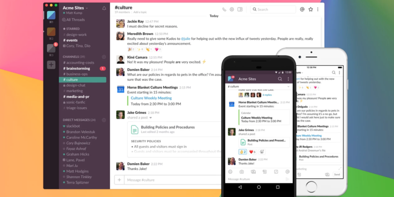
Task: Open the notifications bell in sidebar header
Action: 104,8
